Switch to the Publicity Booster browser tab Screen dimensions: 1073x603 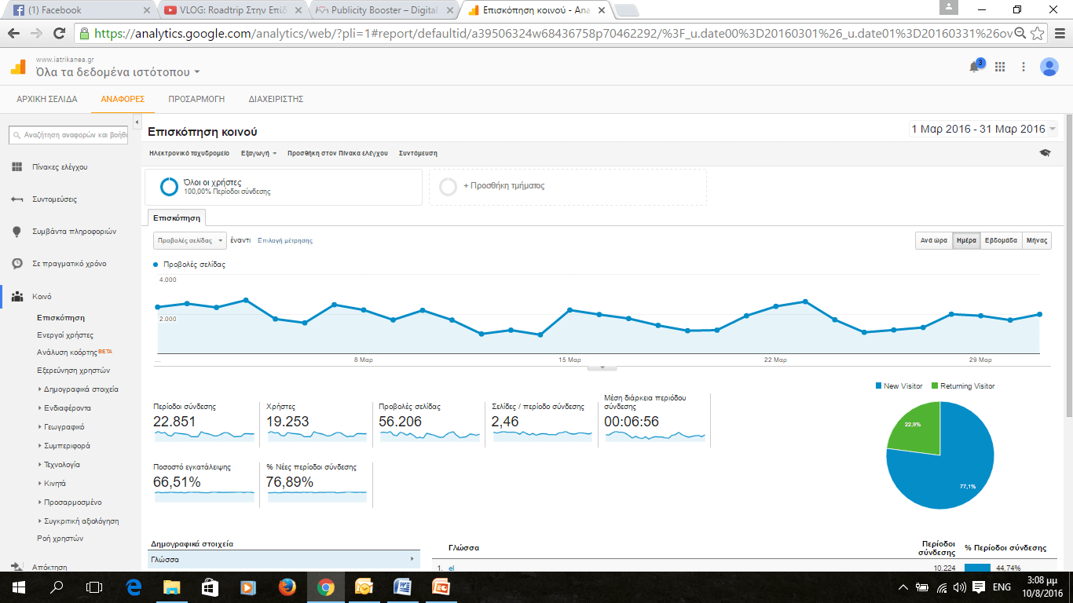(383, 10)
